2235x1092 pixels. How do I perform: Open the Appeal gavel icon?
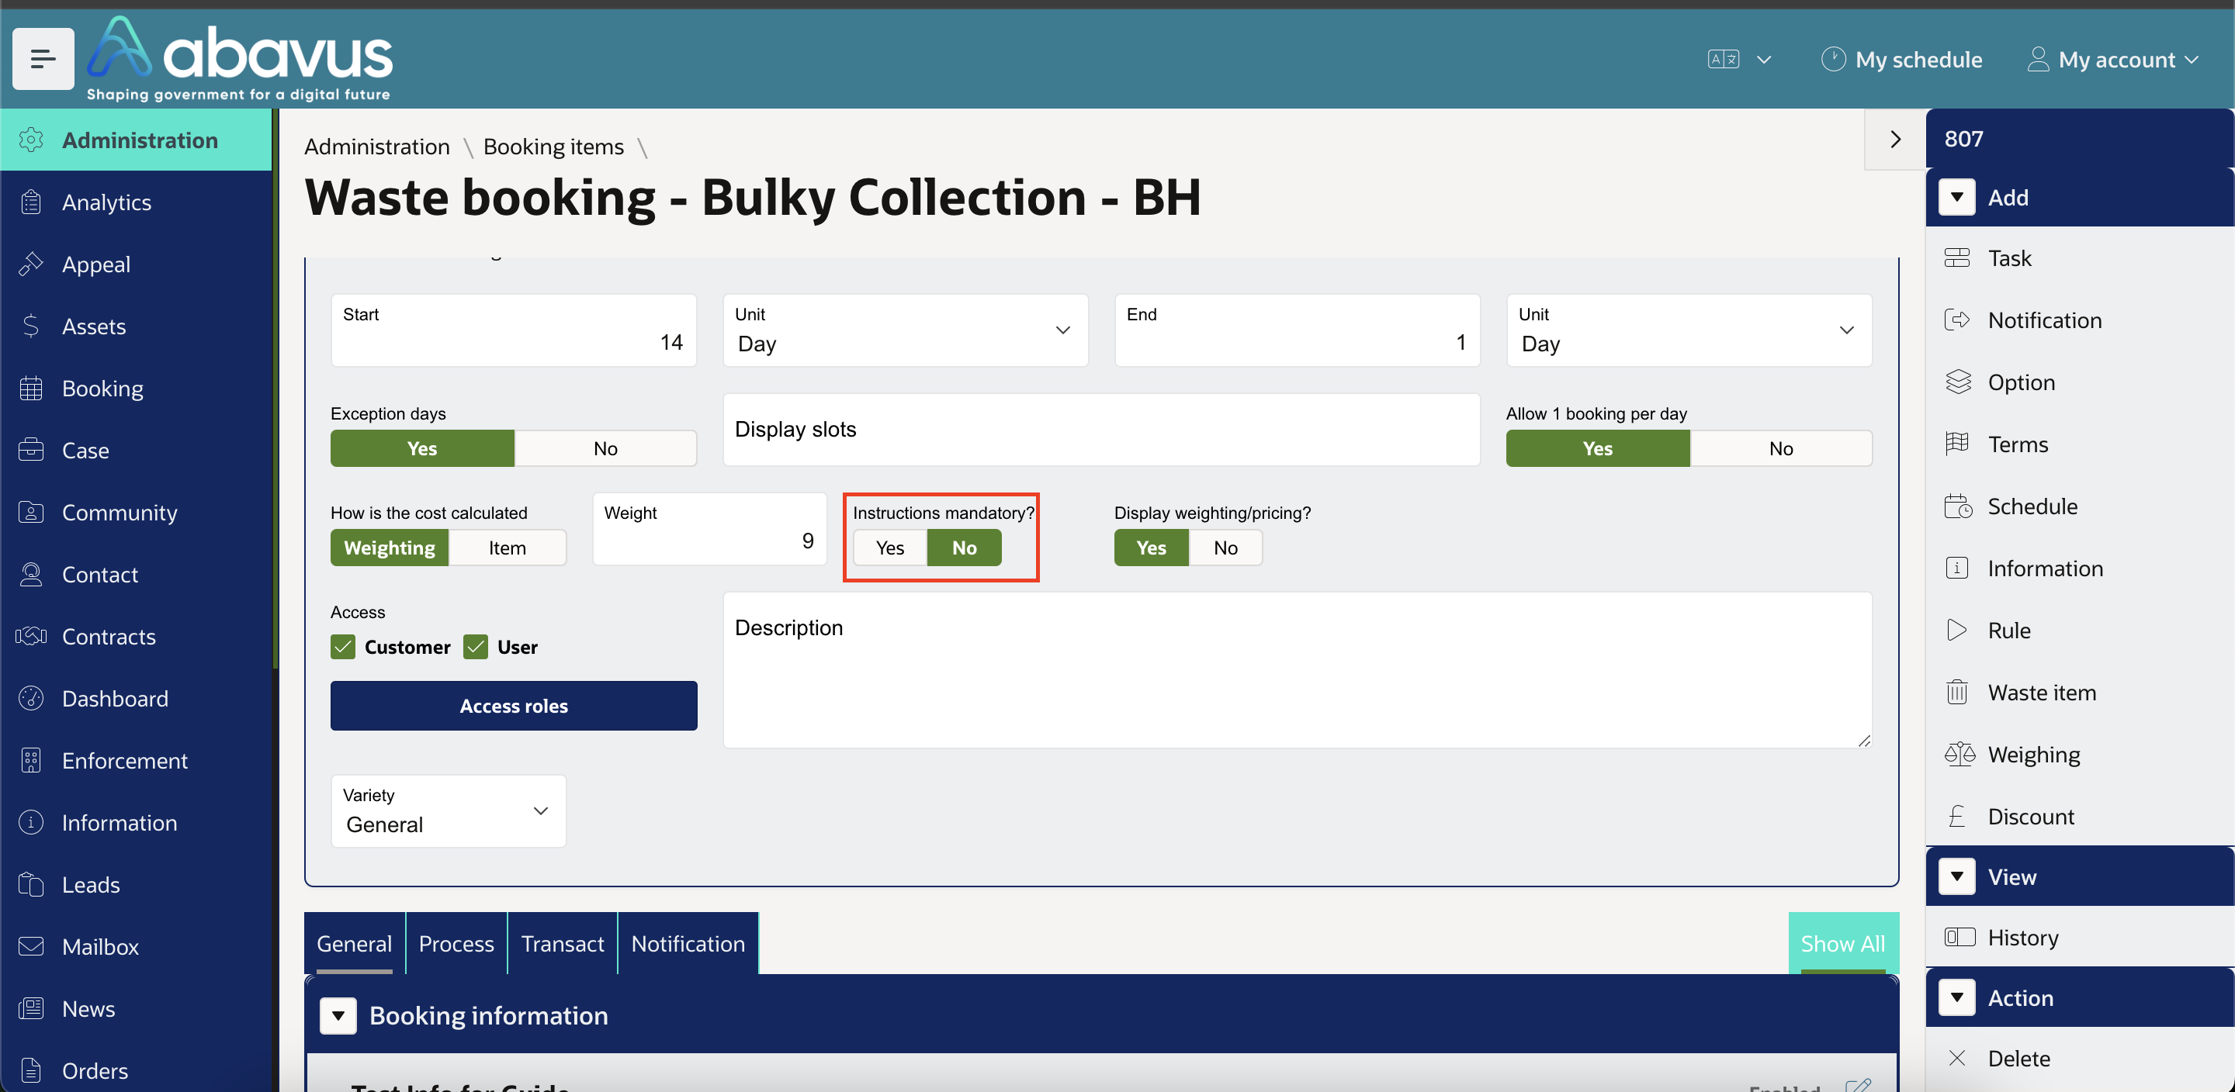pos(31,264)
